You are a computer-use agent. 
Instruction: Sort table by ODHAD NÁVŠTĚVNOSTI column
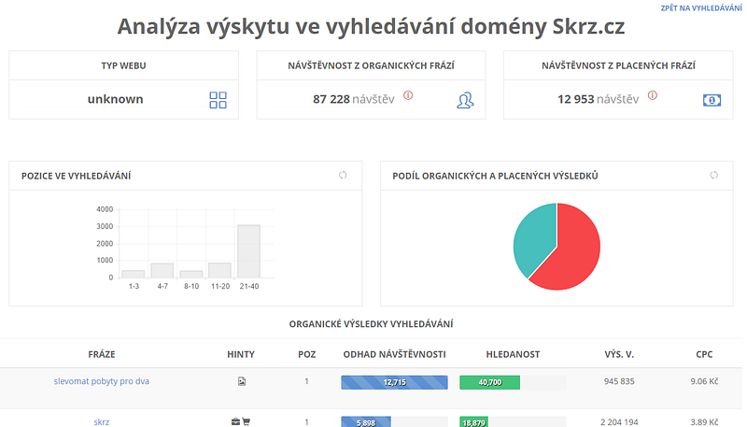click(x=394, y=354)
